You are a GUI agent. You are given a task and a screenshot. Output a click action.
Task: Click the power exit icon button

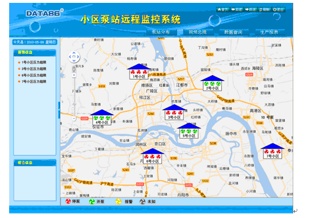(x=278, y=9)
